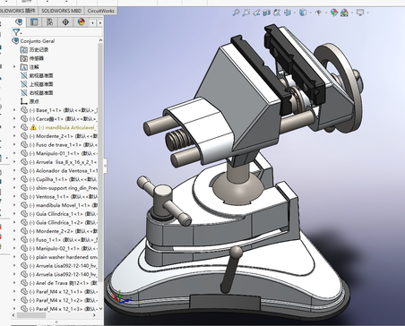Click the feature tree horizontal scrollbar
This screenshot has width=405, height=326.
[31, 315]
